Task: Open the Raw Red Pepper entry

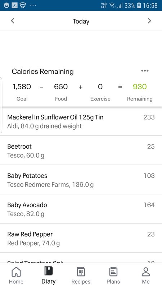Action: 81,238
